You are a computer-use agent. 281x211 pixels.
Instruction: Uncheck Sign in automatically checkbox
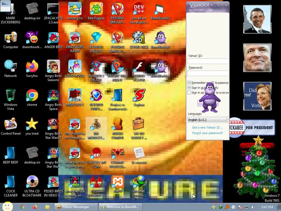point(189,88)
